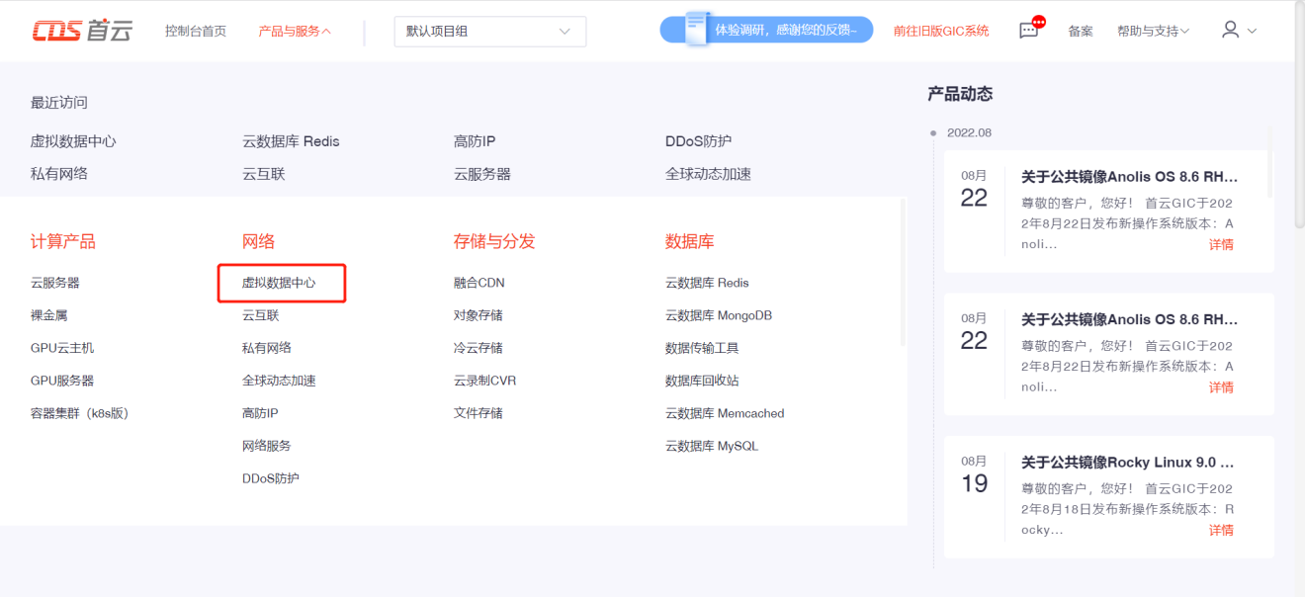The image size is (1305, 597).
Task: Open the user account avatar menu
Action: pos(1239,31)
